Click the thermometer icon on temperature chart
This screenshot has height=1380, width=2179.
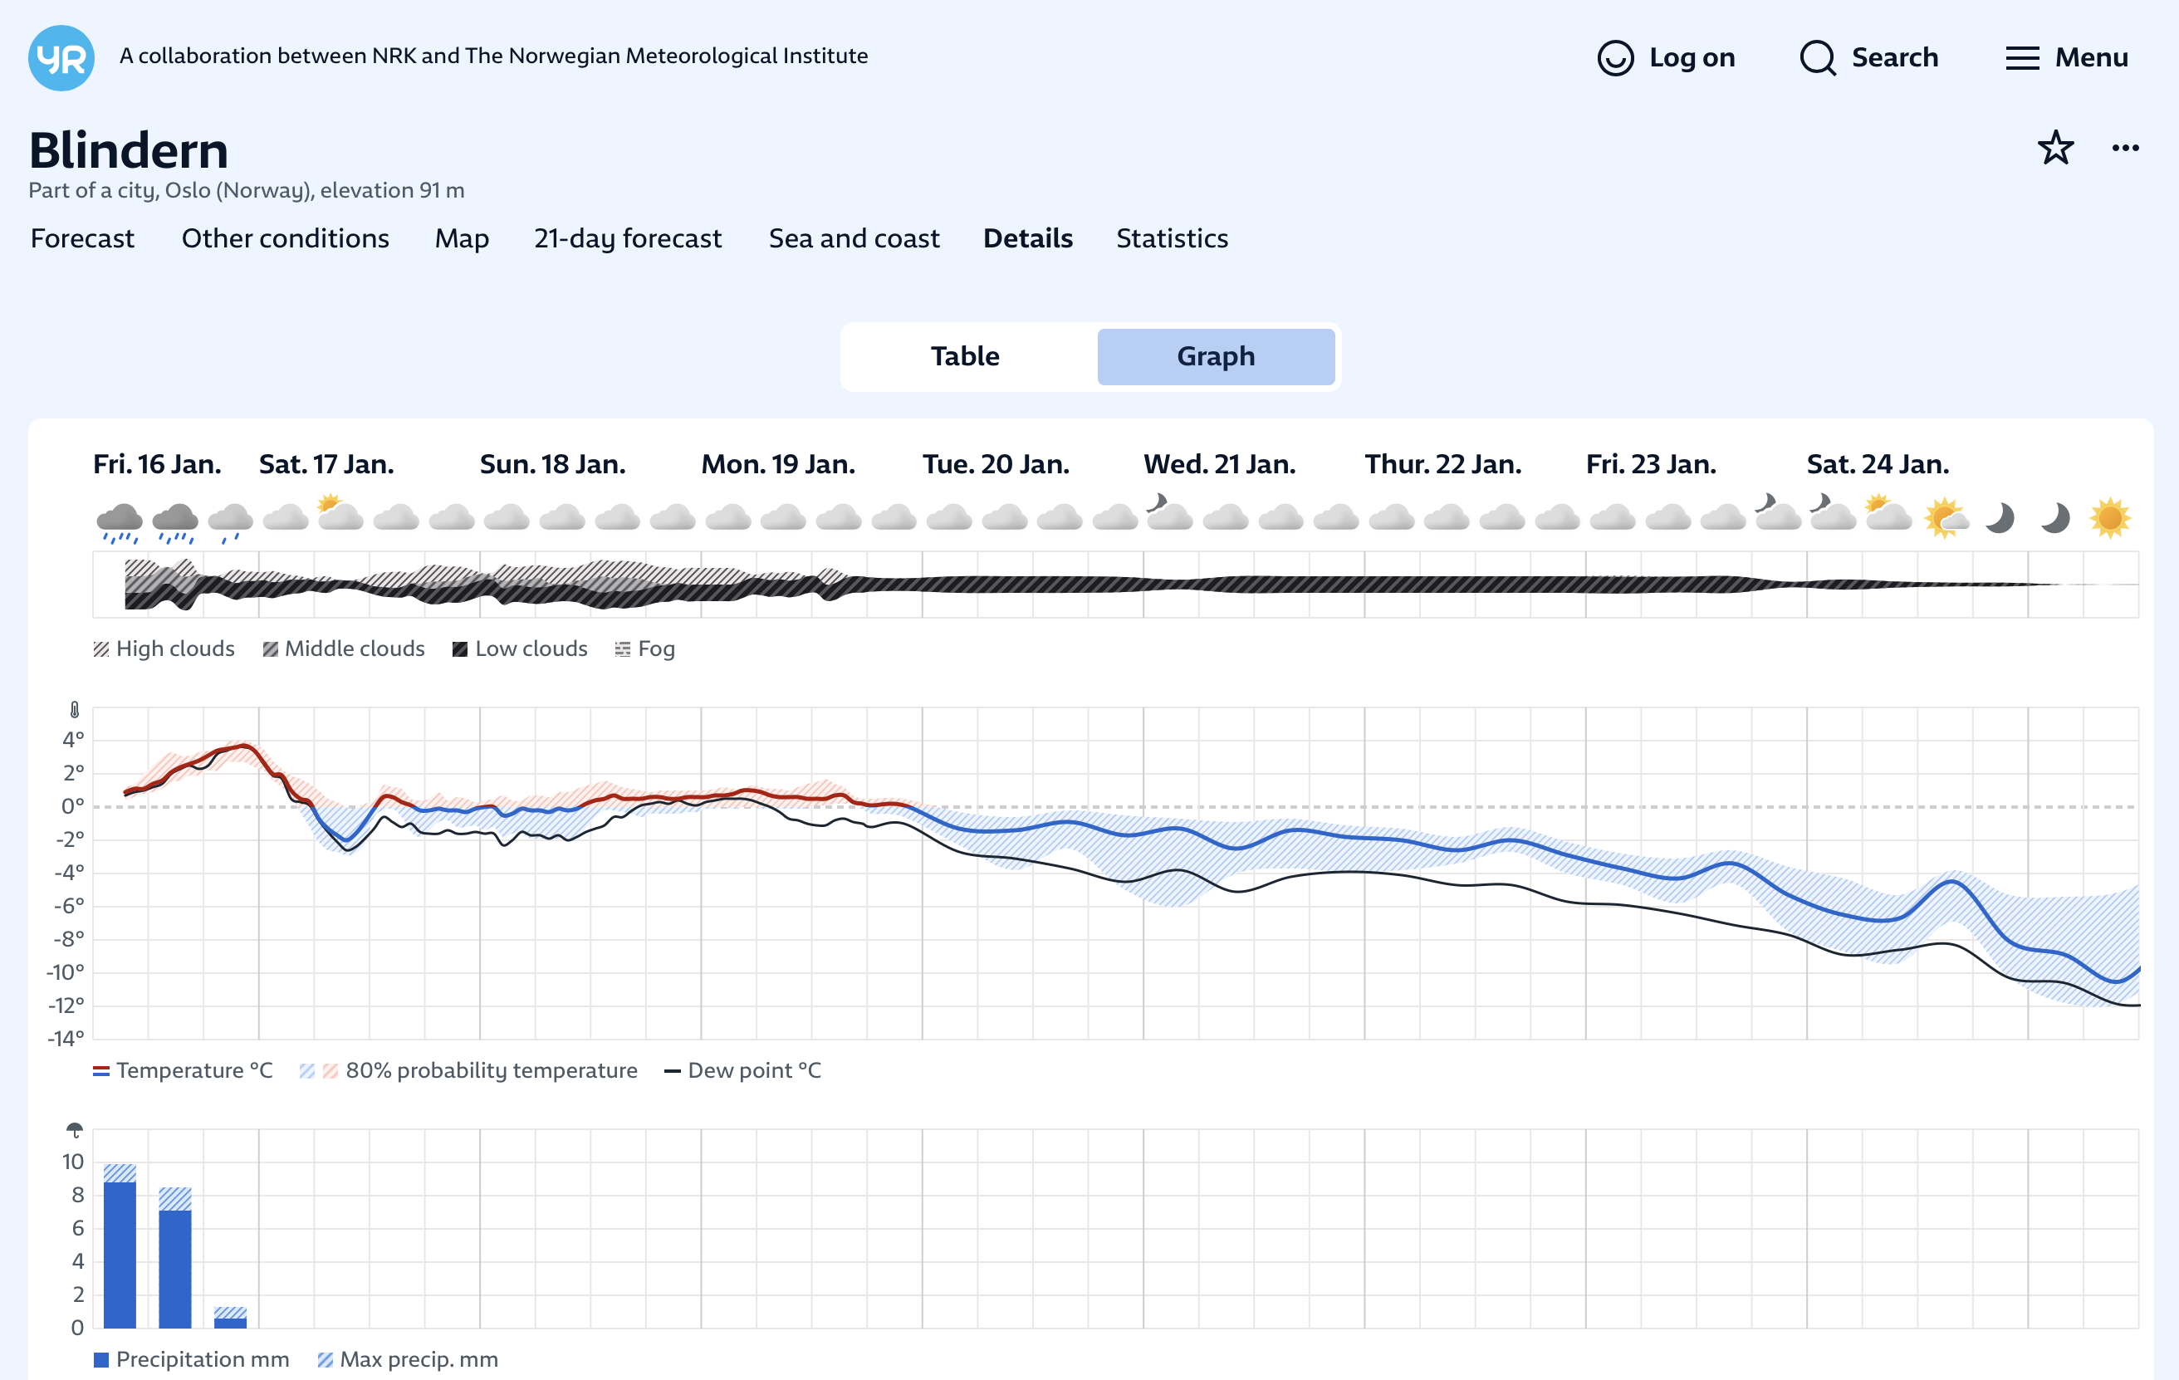(74, 711)
